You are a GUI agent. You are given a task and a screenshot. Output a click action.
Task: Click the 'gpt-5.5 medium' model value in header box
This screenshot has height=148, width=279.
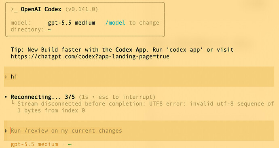pos(72,23)
